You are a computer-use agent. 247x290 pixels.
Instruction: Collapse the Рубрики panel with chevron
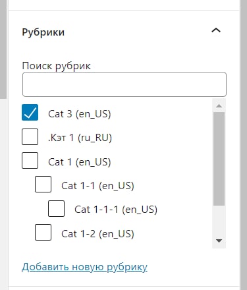tap(216, 30)
